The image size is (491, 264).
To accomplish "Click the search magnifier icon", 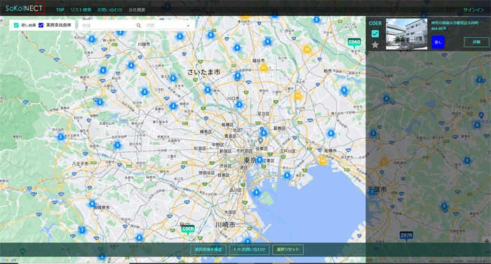I will [x=139, y=26].
